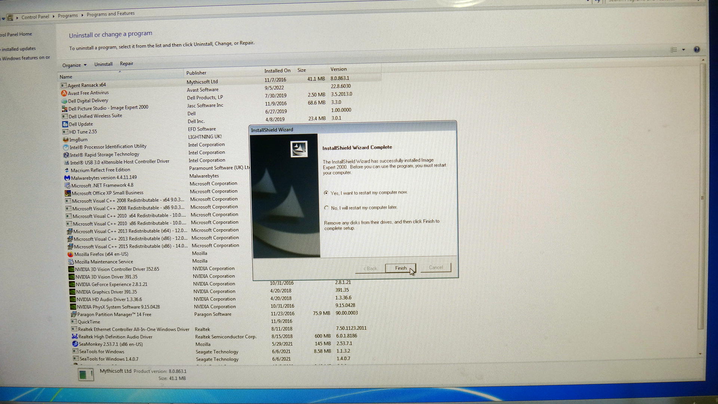Click the SeaMonkey 2.53.7.1 icon
Viewport: 718px width, 404px height.
click(x=75, y=344)
